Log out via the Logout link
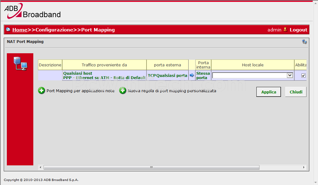The width and height of the screenshot is (318, 185). (298, 30)
